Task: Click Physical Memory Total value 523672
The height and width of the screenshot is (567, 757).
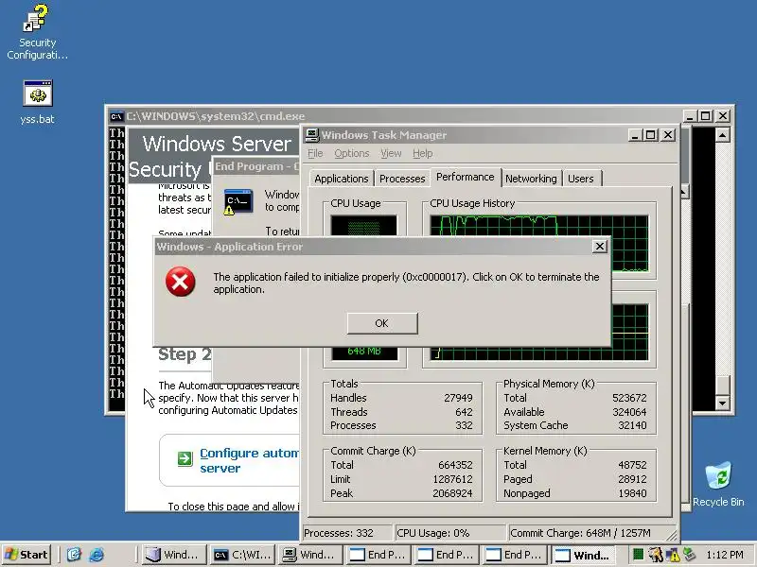Action: click(629, 398)
